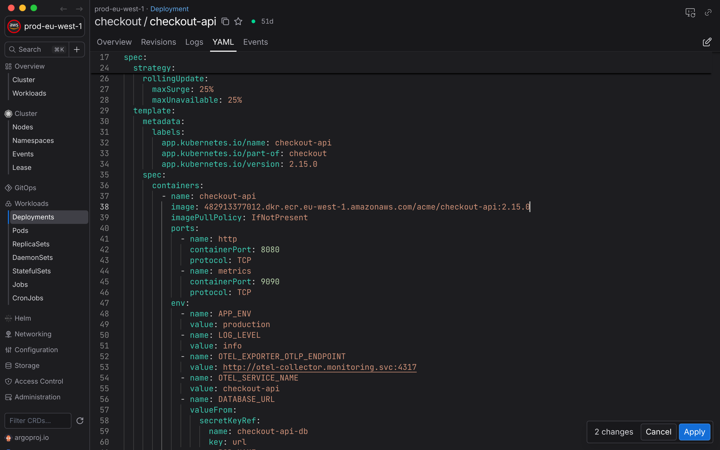Open the Events tab

[256, 42]
